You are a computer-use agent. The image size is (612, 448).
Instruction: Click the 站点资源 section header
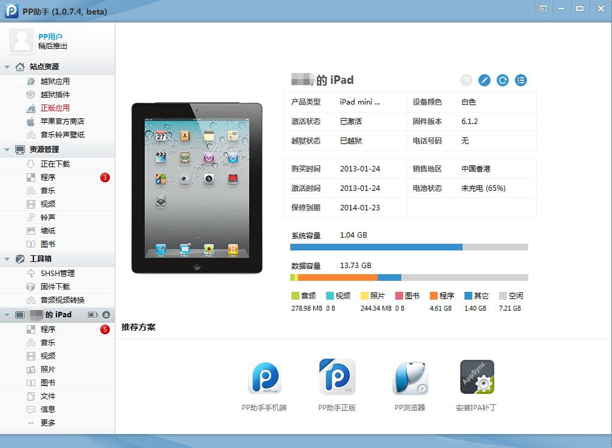pyautogui.click(x=57, y=67)
